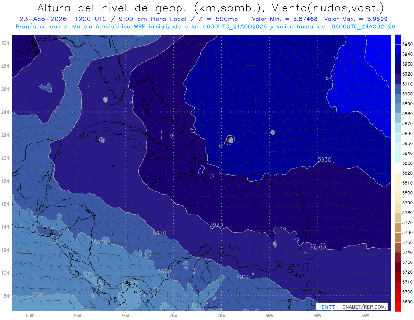Screen dimensions: 414x320
Task: Click the '90W' longitude axis label
Action: point(30,316)
